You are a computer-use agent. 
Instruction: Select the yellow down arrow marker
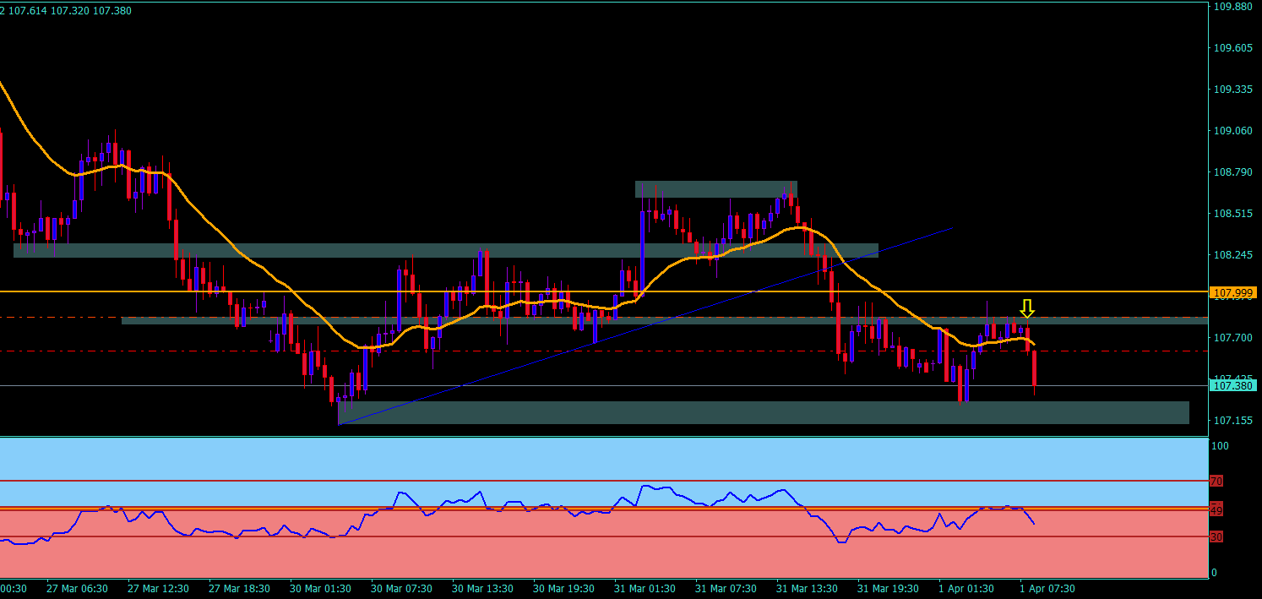tap(1026, 308)
